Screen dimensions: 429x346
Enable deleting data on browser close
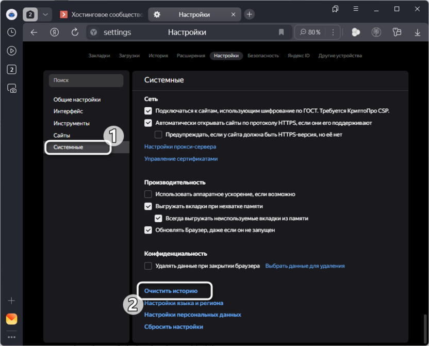[x=148, y=266]
